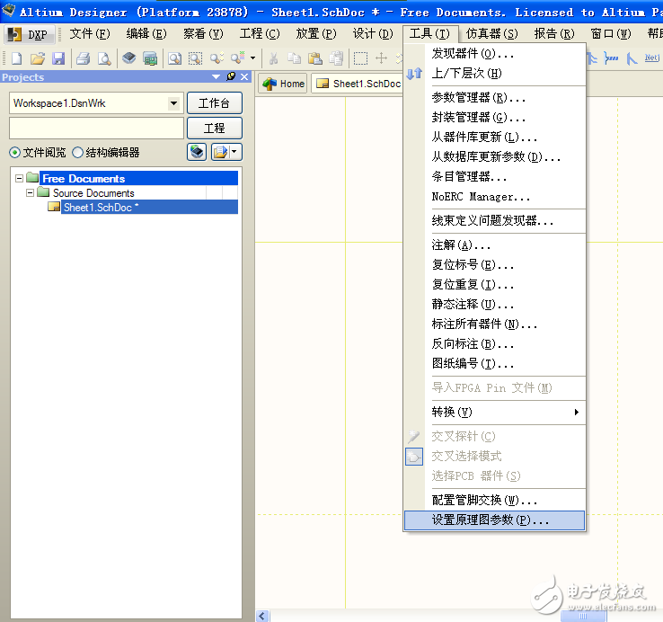The image size is (663, 622).
Task: Open the 仿真器(S) menu
Action: click(491, 34)
